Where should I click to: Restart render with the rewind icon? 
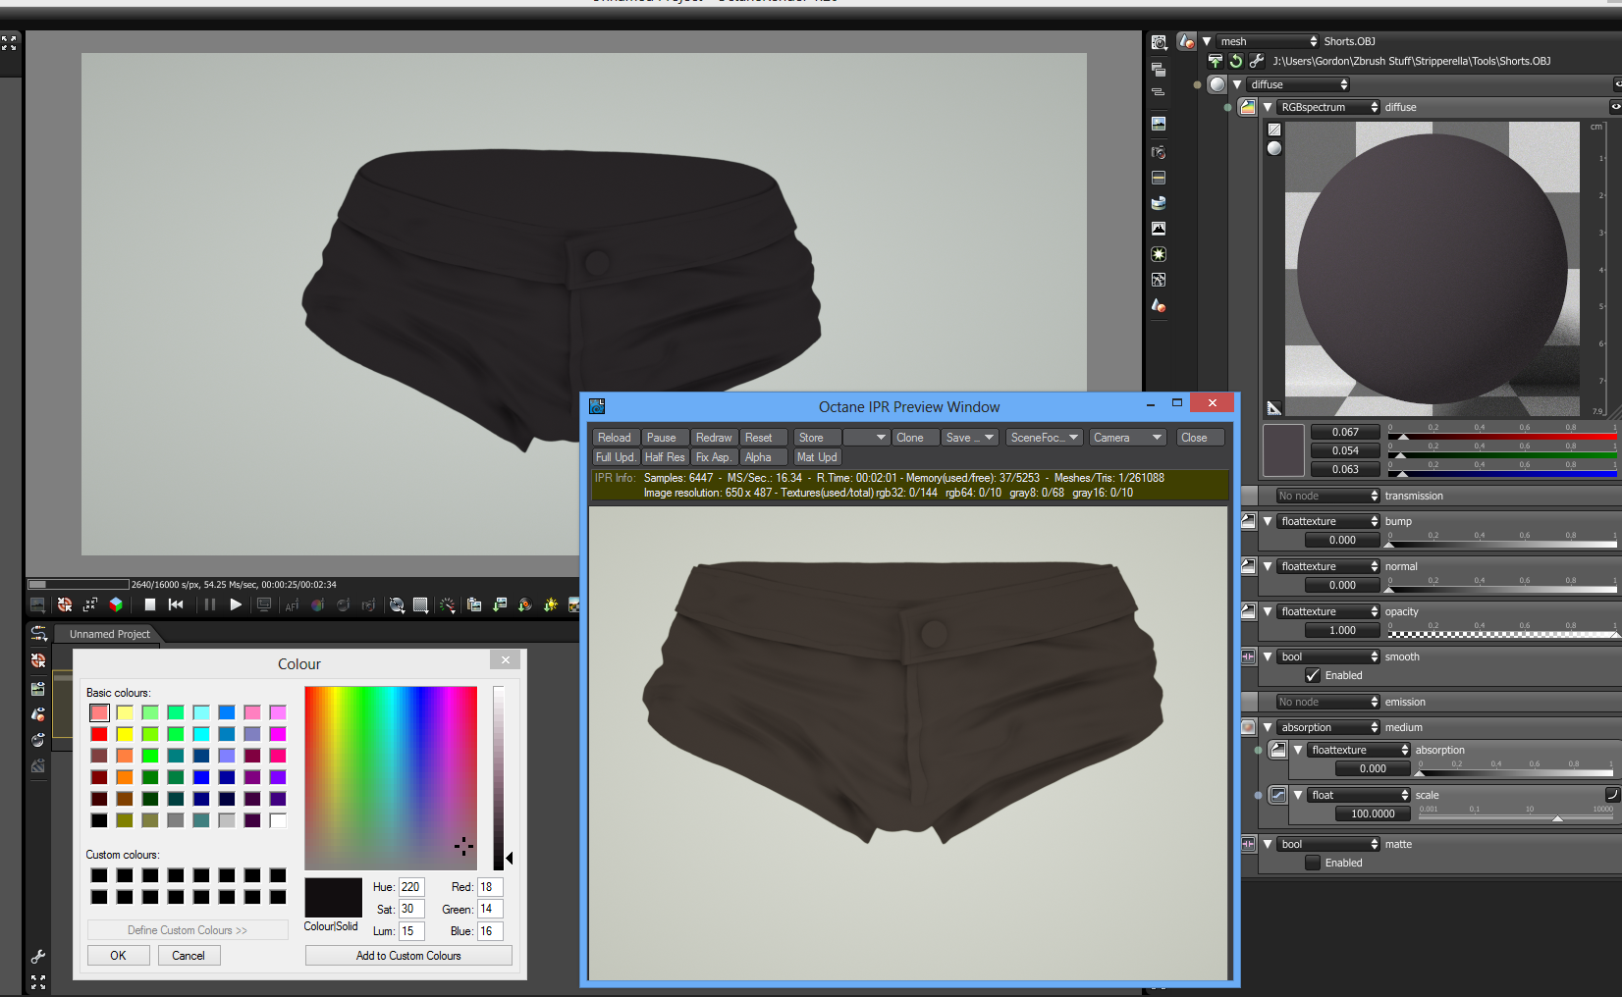pyautogui.click(x=177, y=604)
